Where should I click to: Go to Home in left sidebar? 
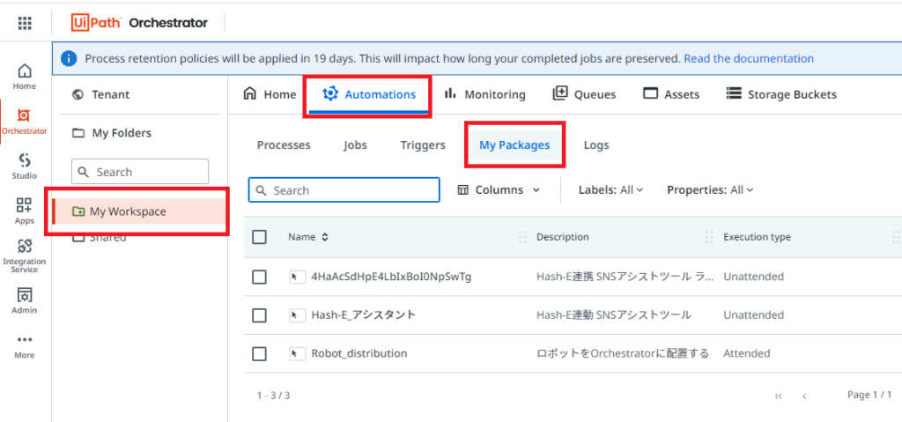point(24,77)
